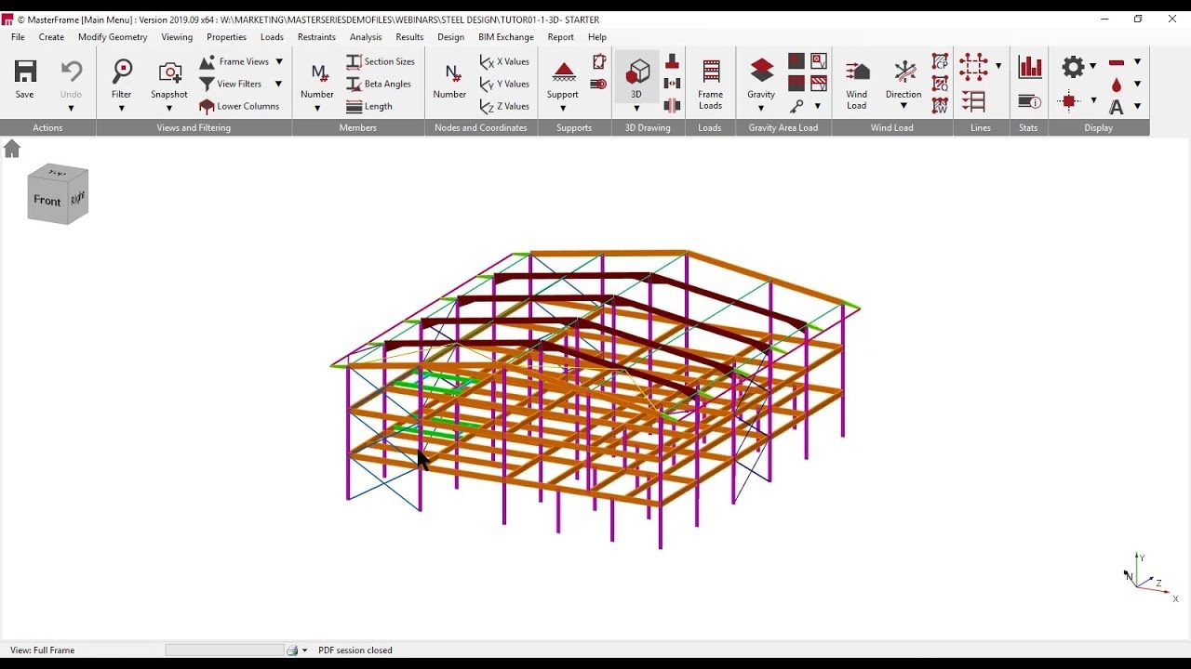Click the wind Q panel icon

(x=941, y=84)
